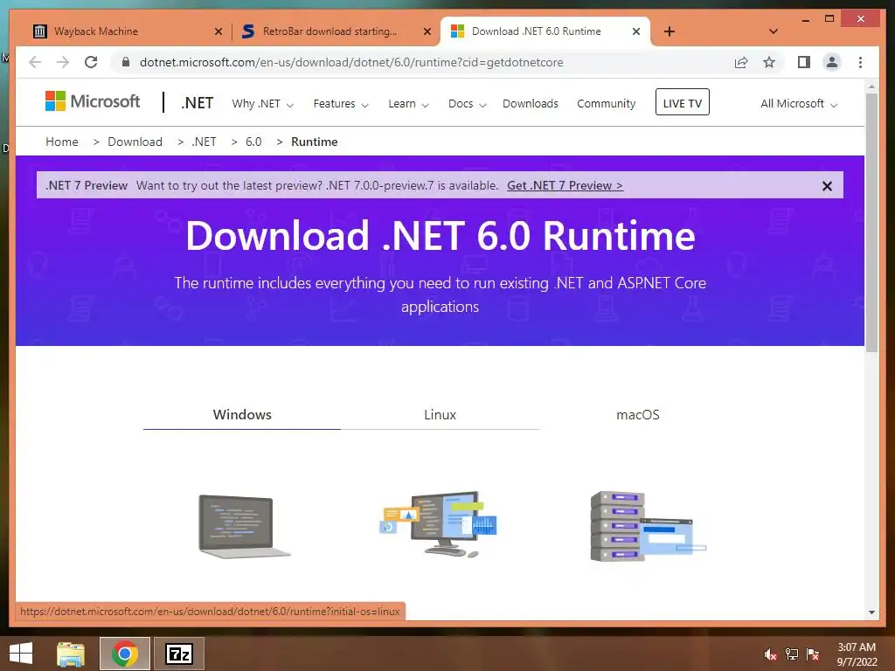The image size is (895, 671).
Task: Open the Downloads nav link
Action: (531, 104)
